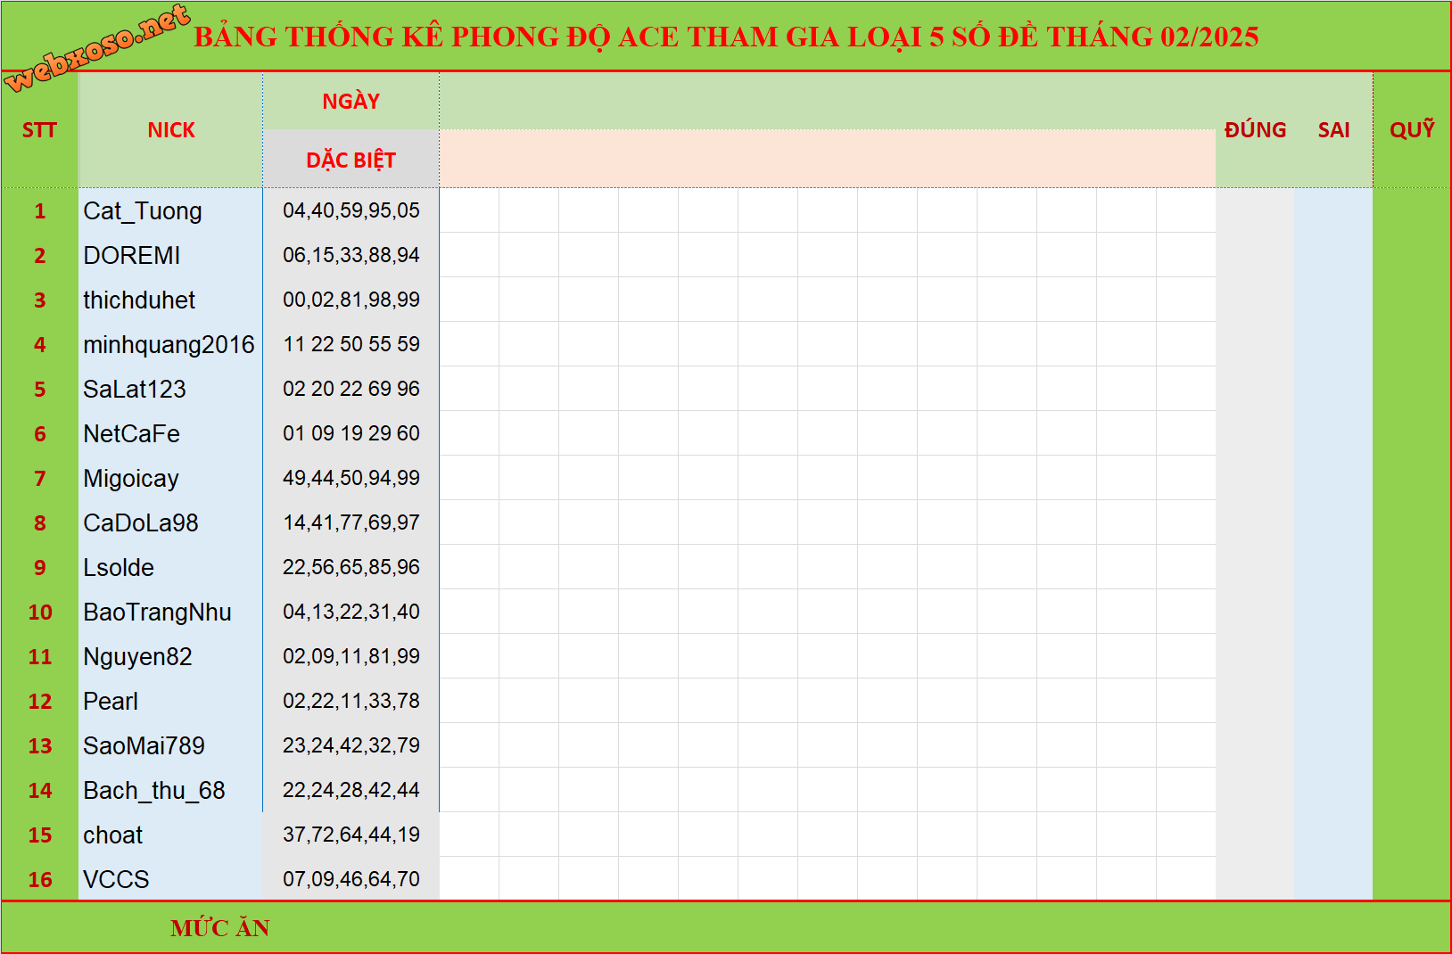Screen dimensions: 1452x954
Task: Select nick minhquang2016 cell
Action: click(x=171, y=344)
